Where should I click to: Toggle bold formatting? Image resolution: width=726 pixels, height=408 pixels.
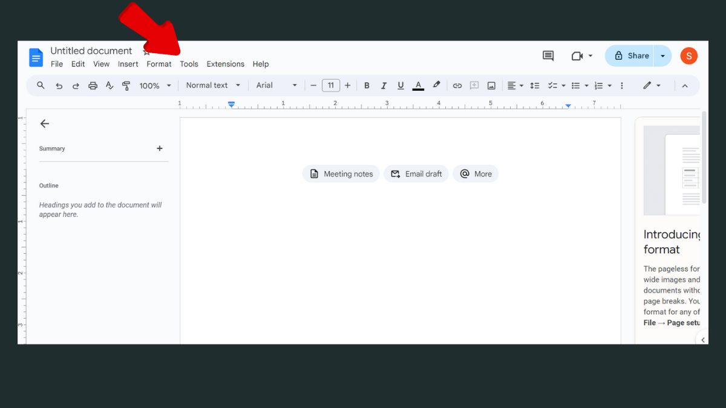[367, 86]
